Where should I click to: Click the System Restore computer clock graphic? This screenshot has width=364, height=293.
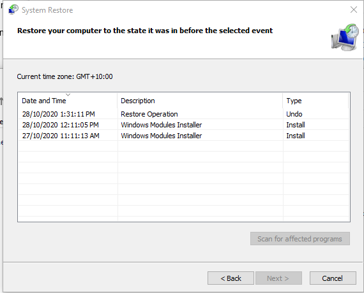point(345,37)
